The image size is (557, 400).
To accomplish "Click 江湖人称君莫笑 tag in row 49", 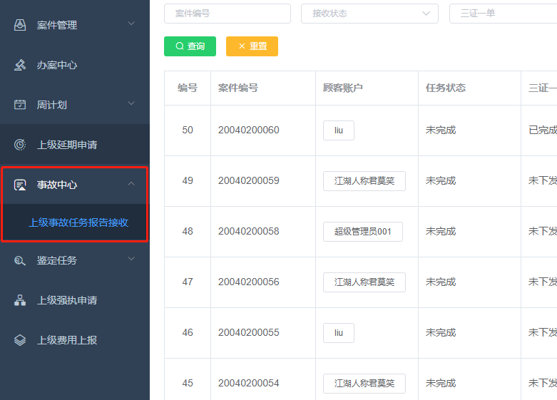I will 364,181.
